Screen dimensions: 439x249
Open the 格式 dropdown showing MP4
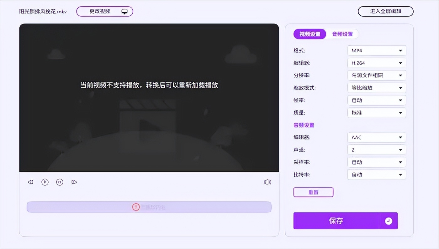pos(376,50)
